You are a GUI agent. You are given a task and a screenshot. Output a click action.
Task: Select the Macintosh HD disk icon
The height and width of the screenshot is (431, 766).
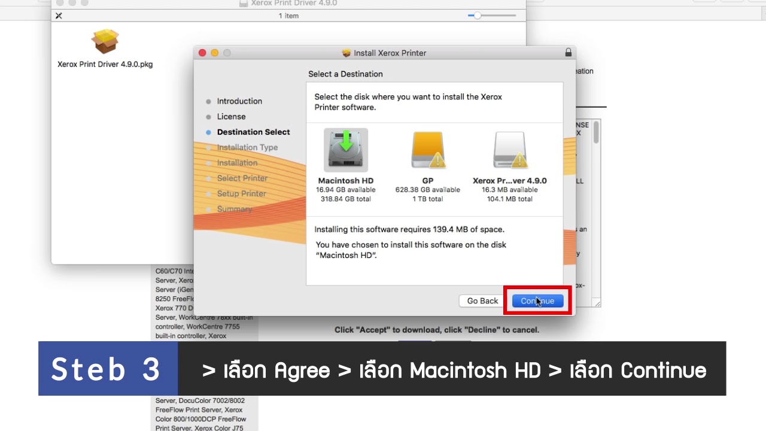coord(346,150)
